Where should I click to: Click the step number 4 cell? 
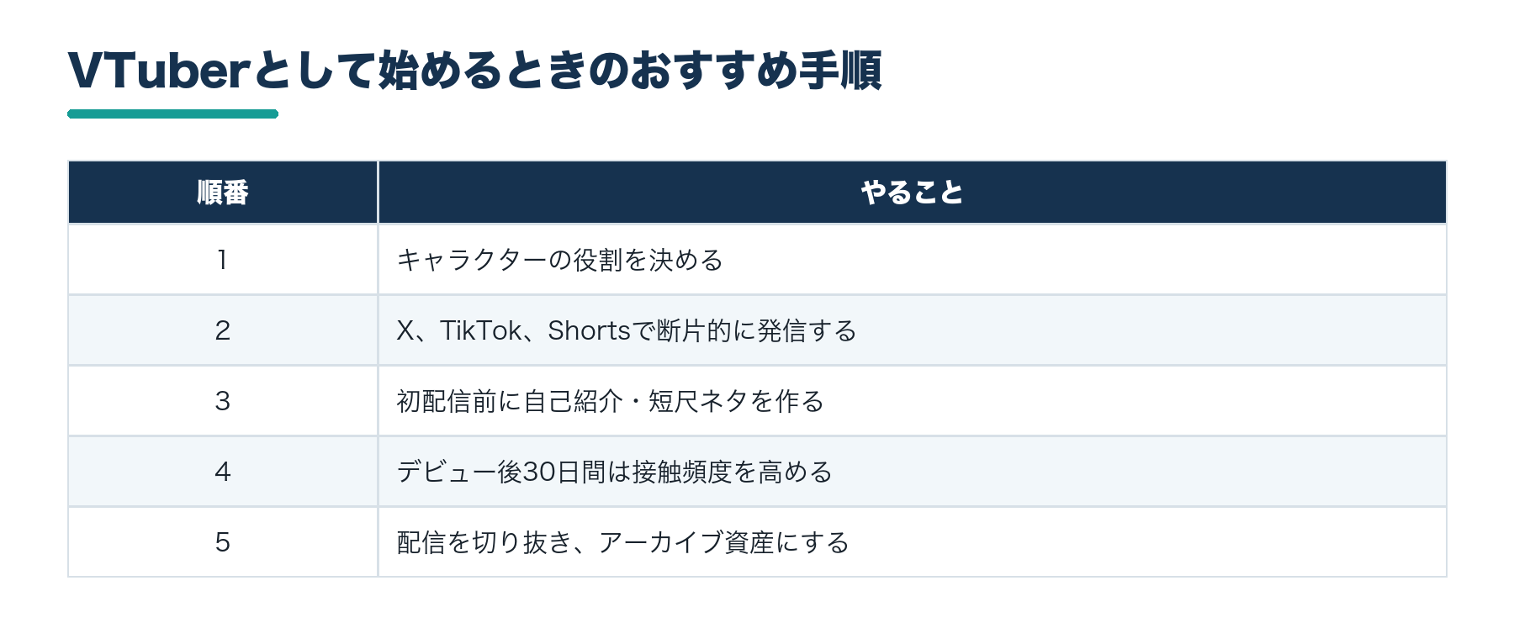point(223,472)
